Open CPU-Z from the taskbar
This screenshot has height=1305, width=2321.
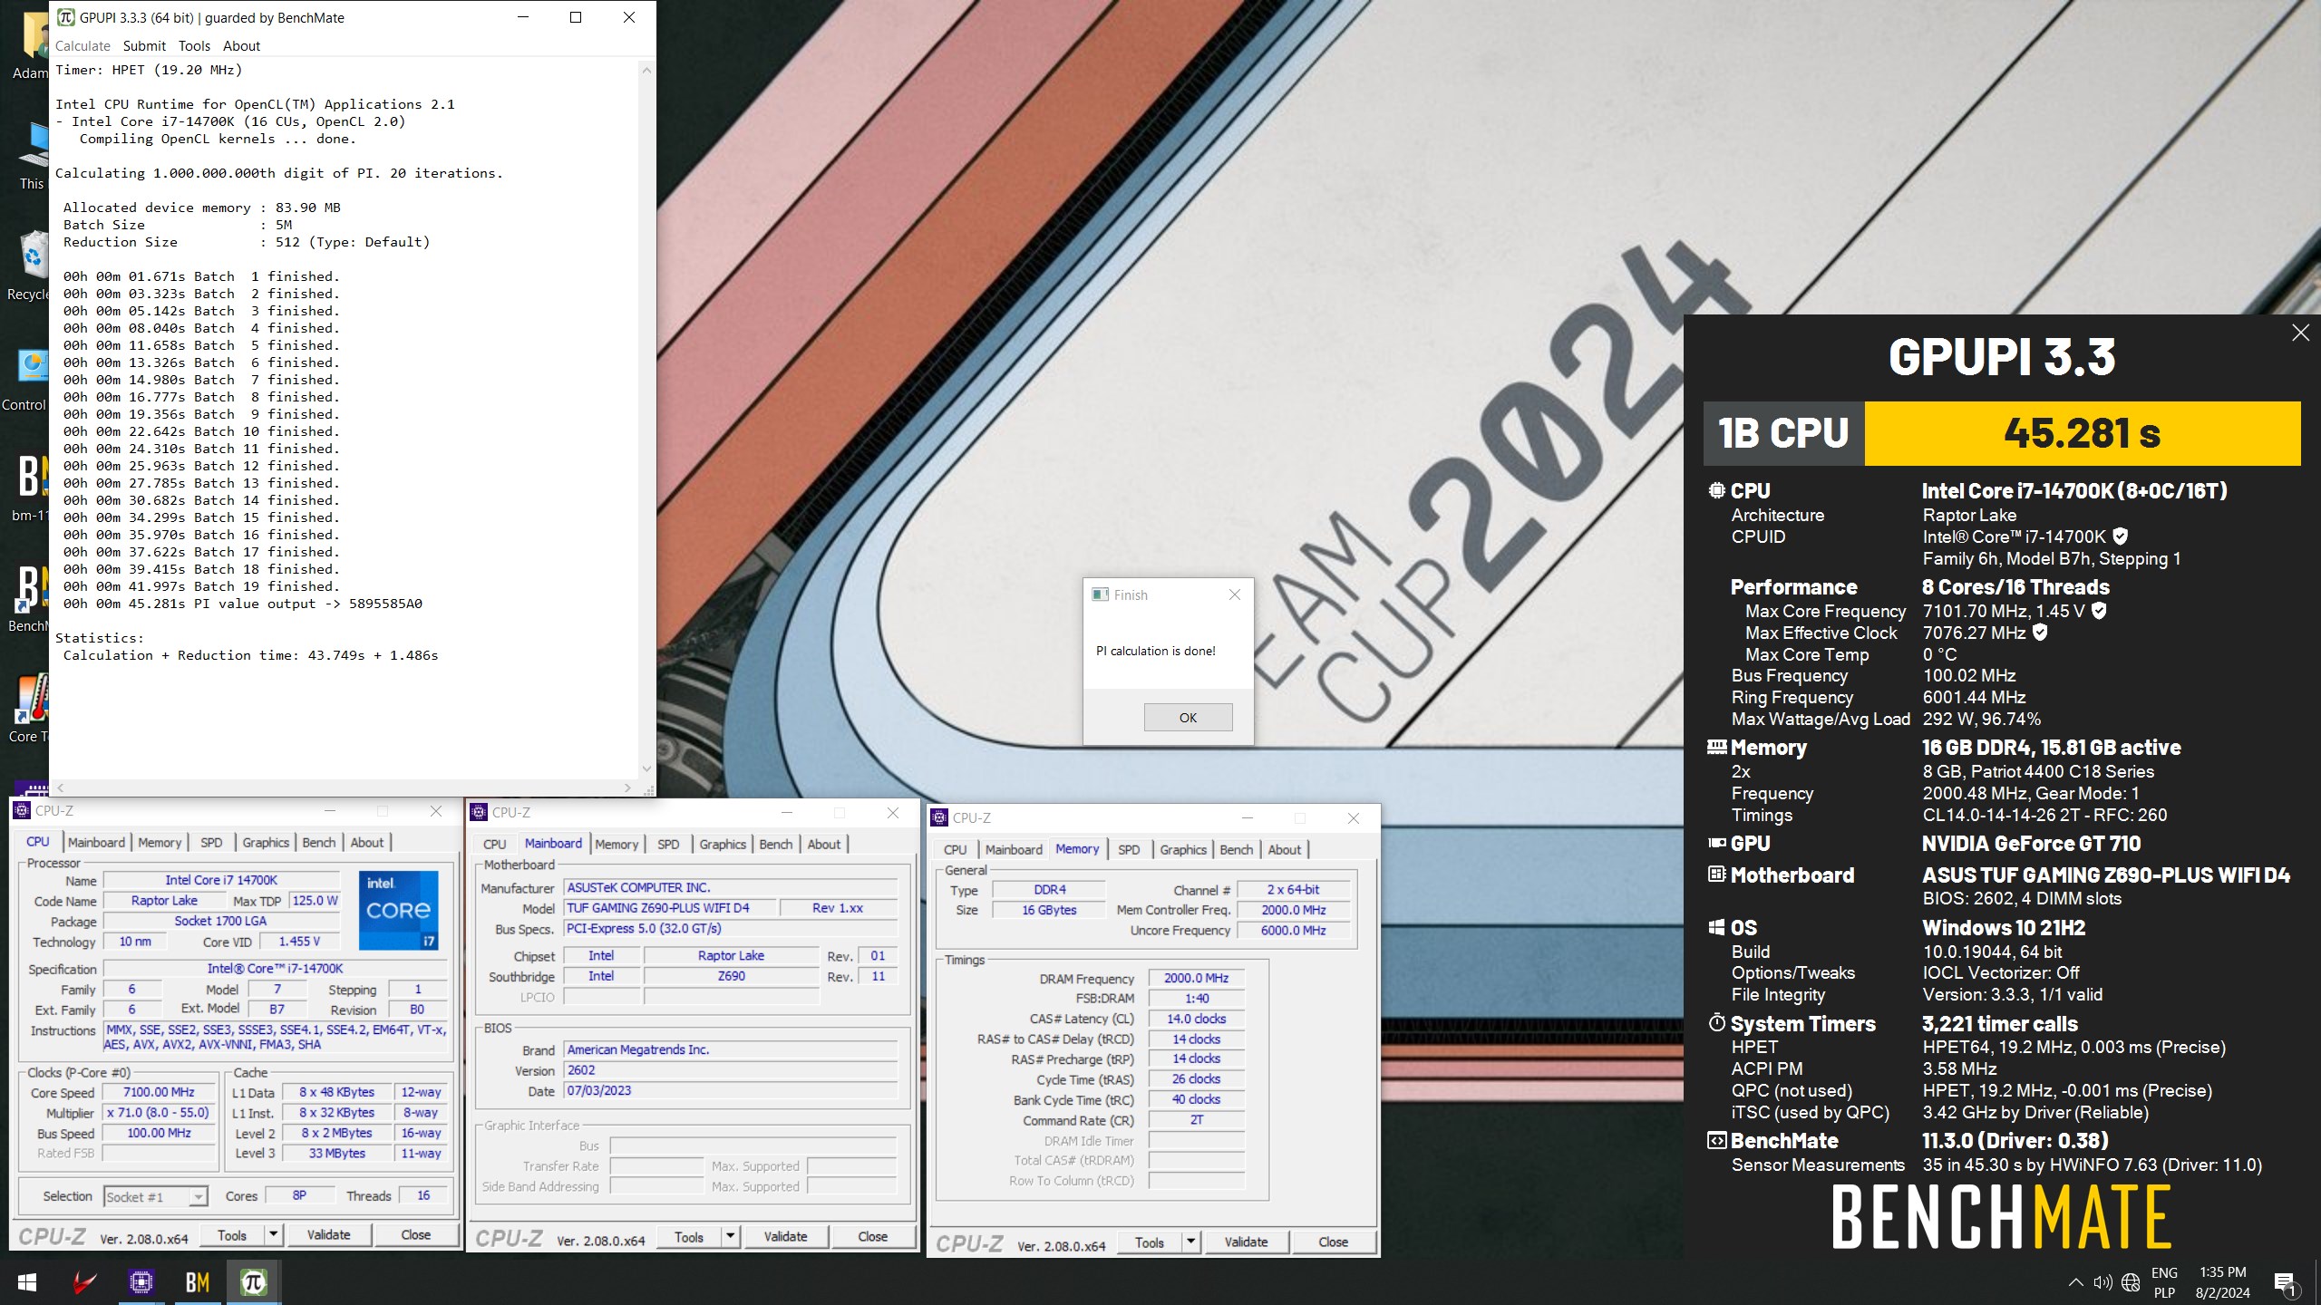(141, 1282)
